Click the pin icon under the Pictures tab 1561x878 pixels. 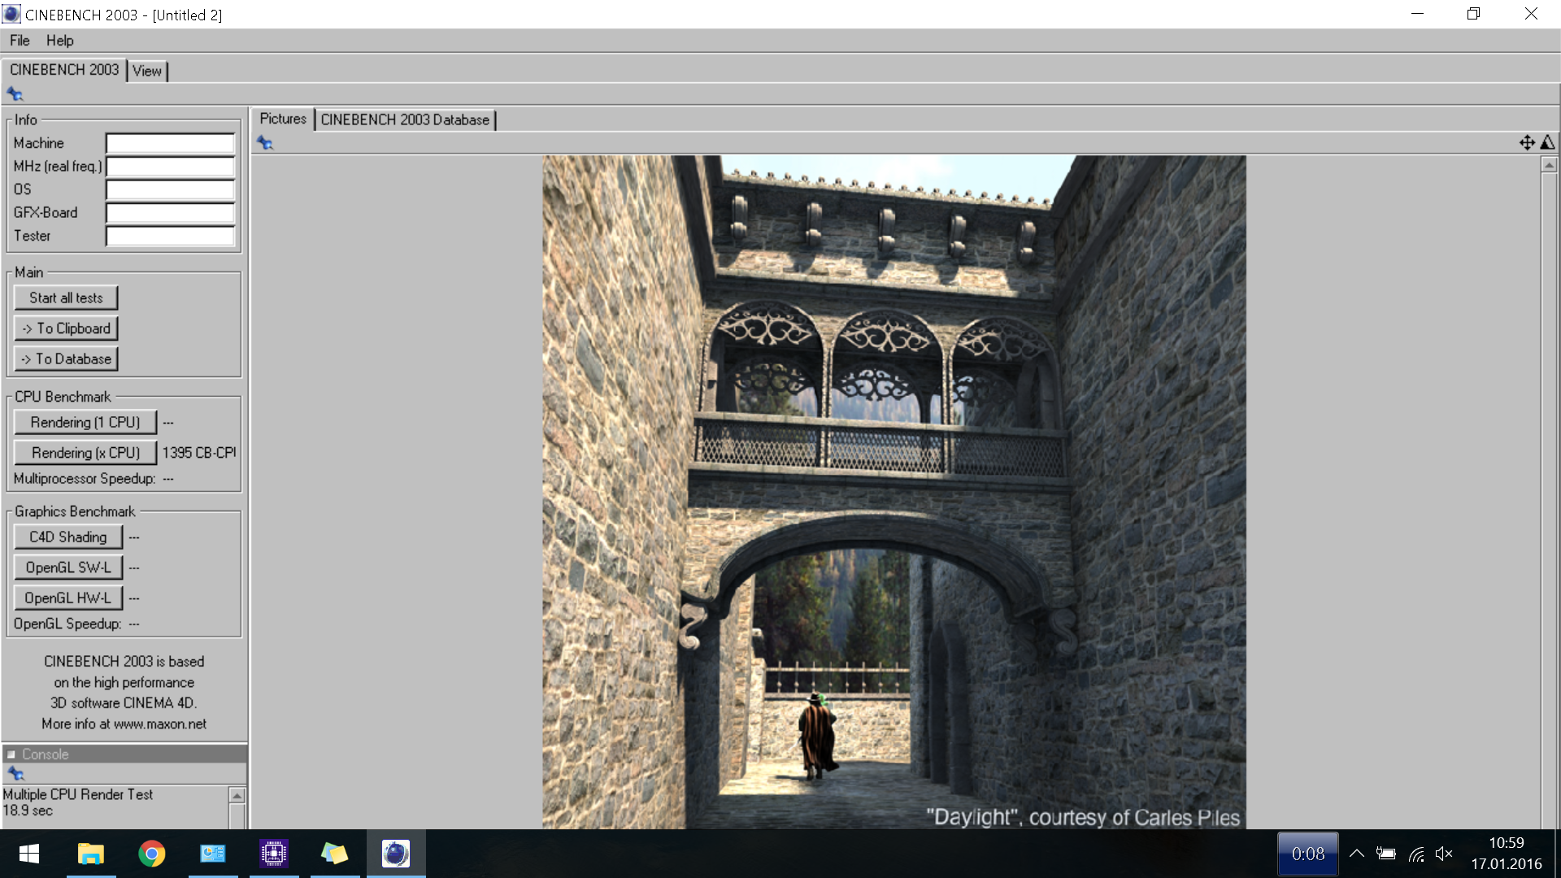(265, 143)
